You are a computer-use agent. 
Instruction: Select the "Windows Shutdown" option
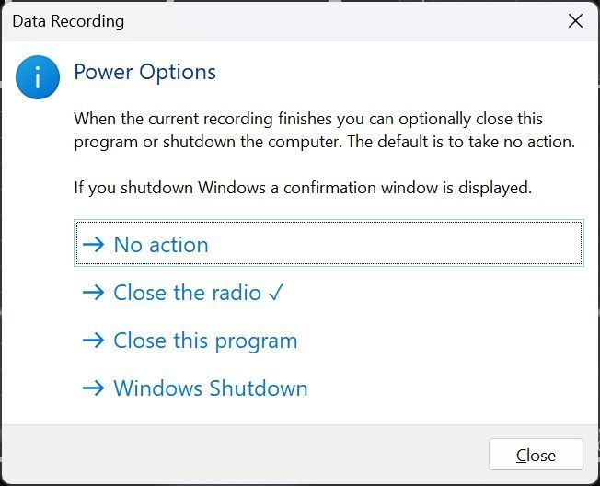point(210,388)
